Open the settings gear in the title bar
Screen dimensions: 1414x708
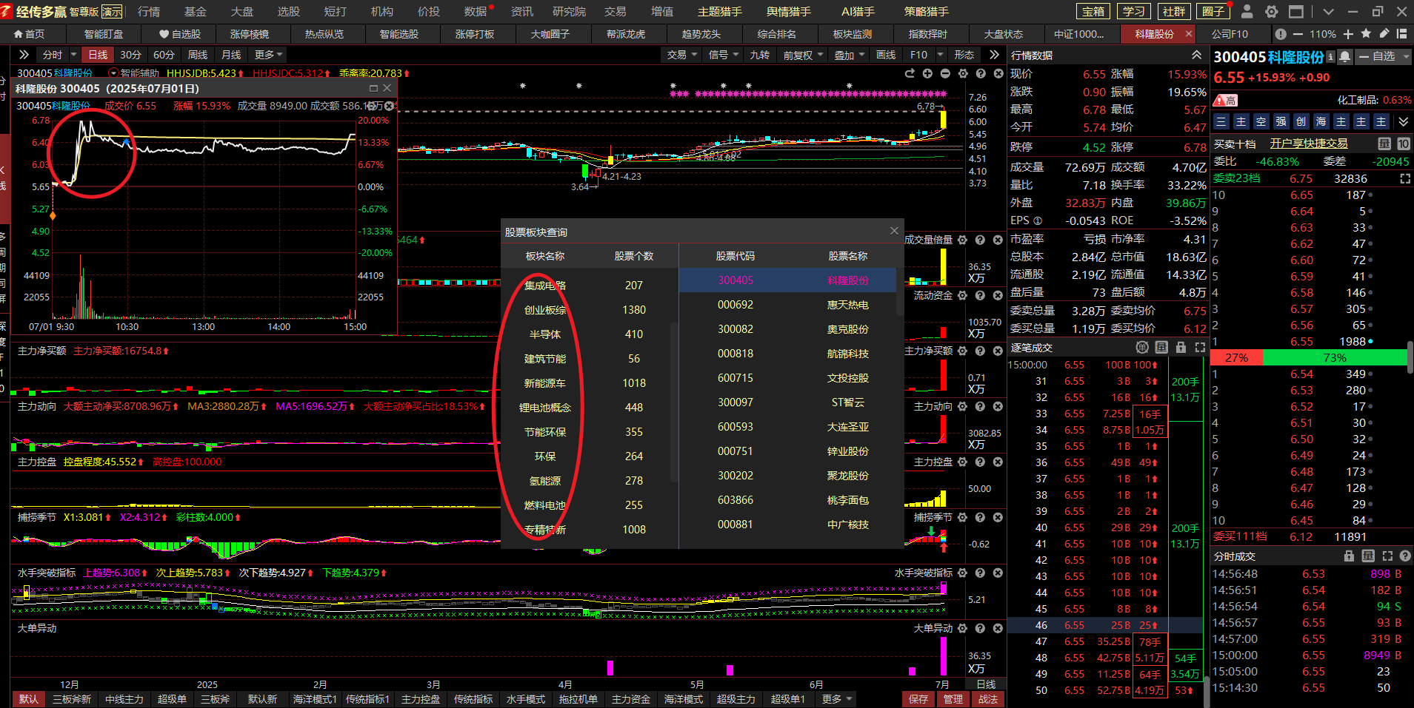point(1271,11)
